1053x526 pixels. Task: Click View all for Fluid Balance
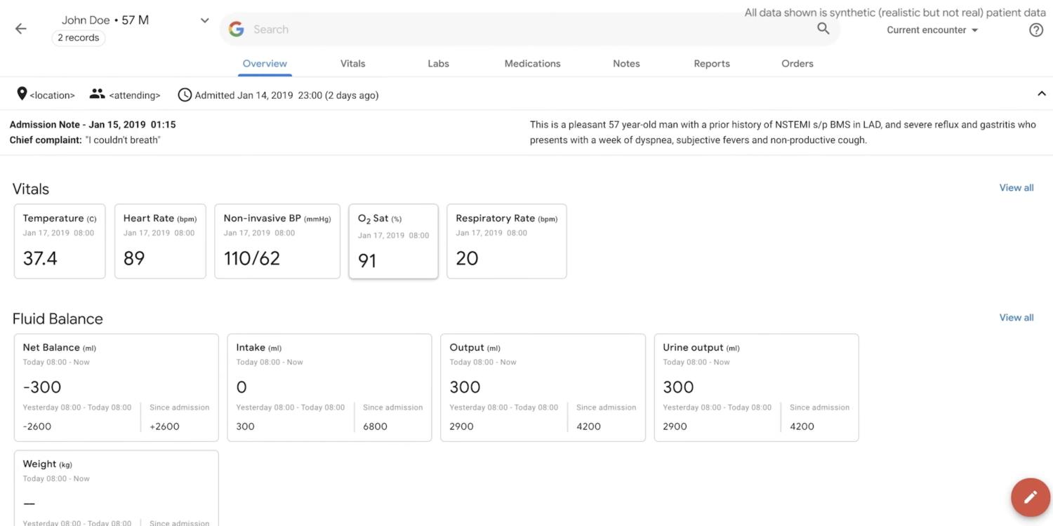[1016, 318]
